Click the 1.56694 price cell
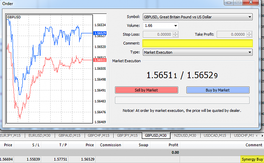Image resolution: width=264 pixels, height=163 pixels. pos(6,159)
